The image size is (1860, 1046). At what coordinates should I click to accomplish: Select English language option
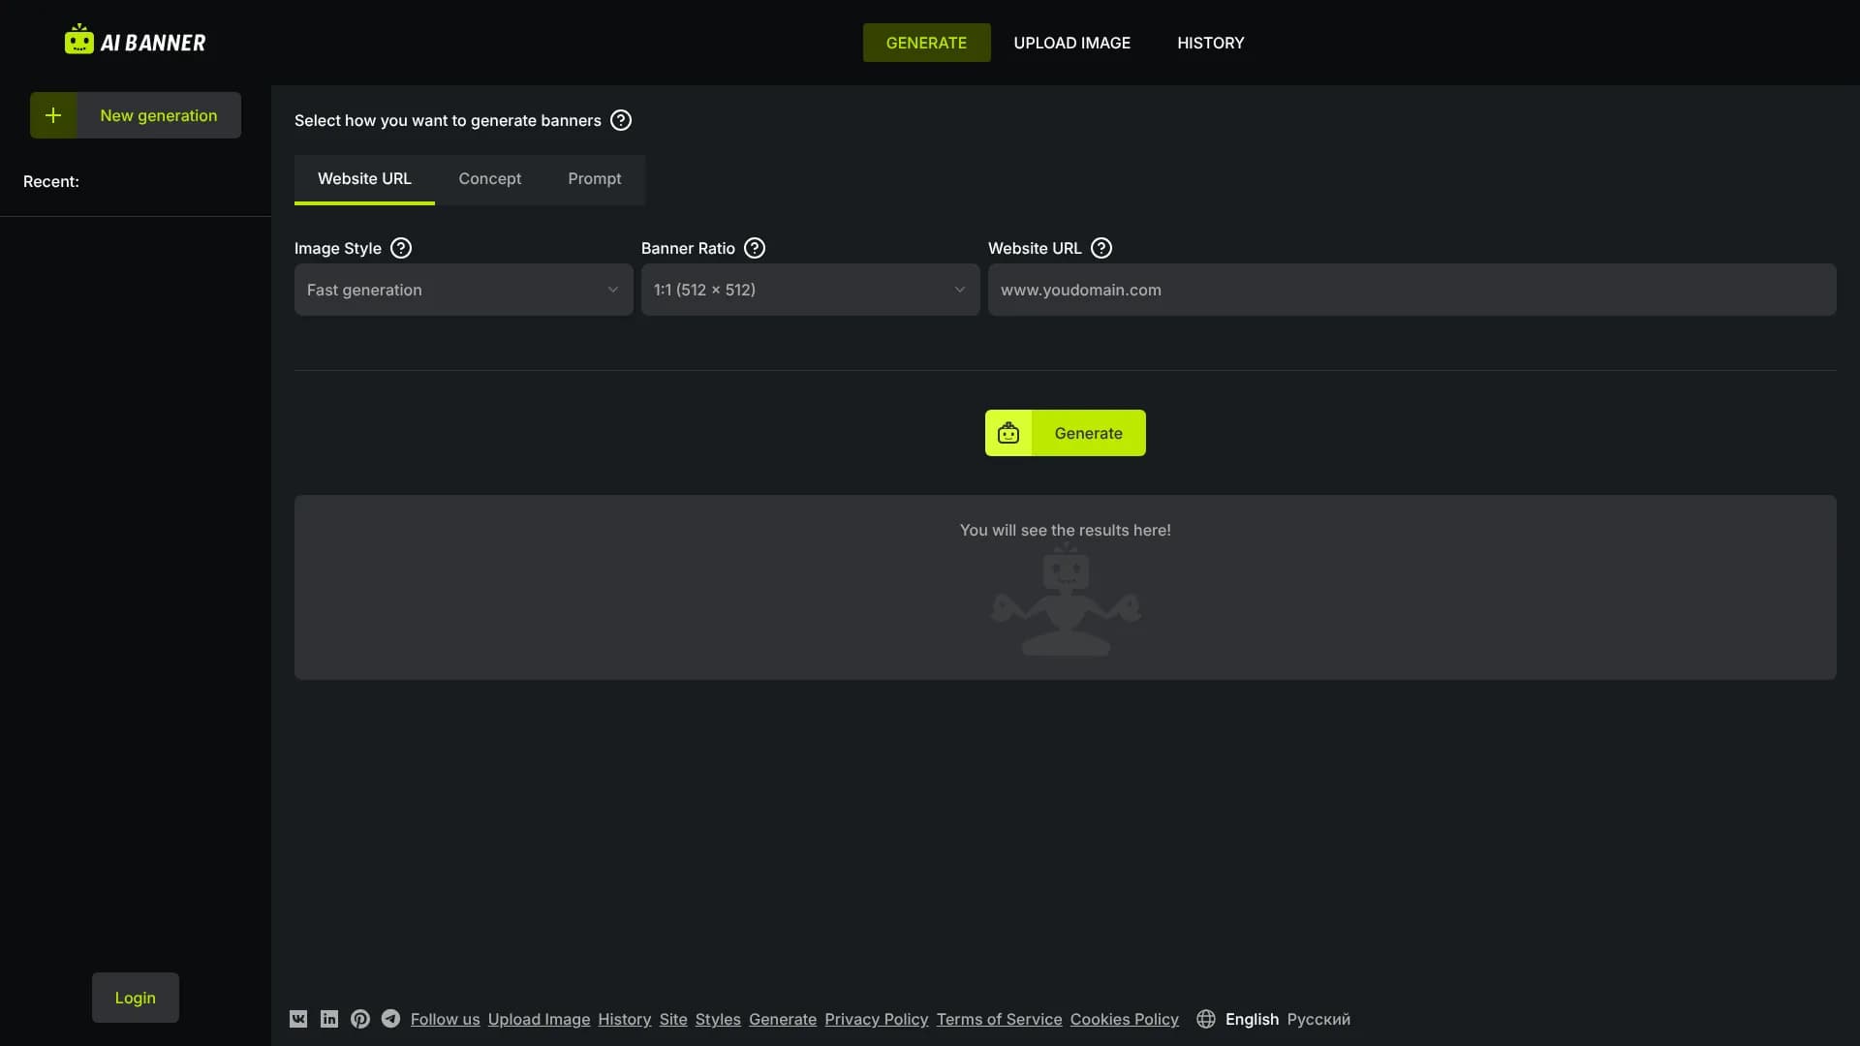[1252, 1019]
